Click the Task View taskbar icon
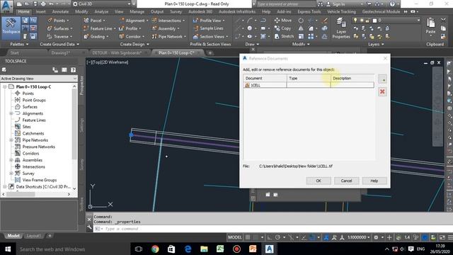Viewport: 453px width, 255px height. (139, 249)
